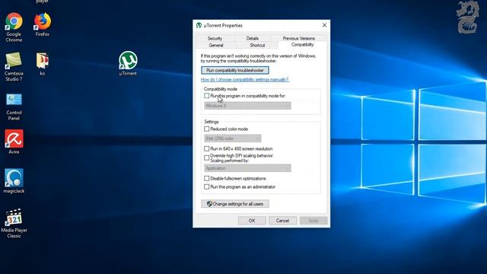Close the µTorrent Properties dialog
Viewport: 487px width, 274px height.
tap(325, 25)
